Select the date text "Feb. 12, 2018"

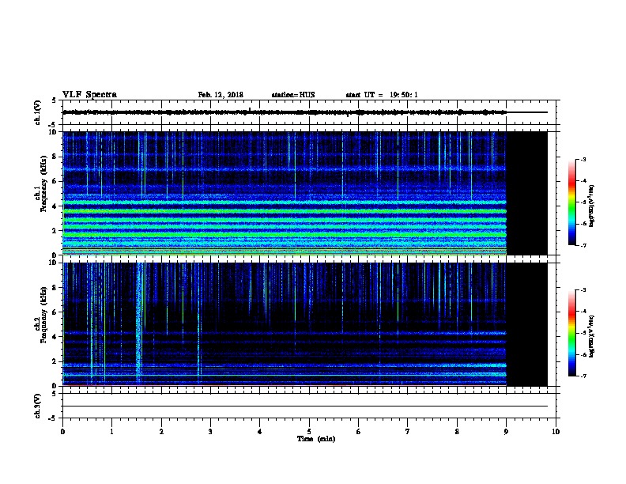point(221,95)
